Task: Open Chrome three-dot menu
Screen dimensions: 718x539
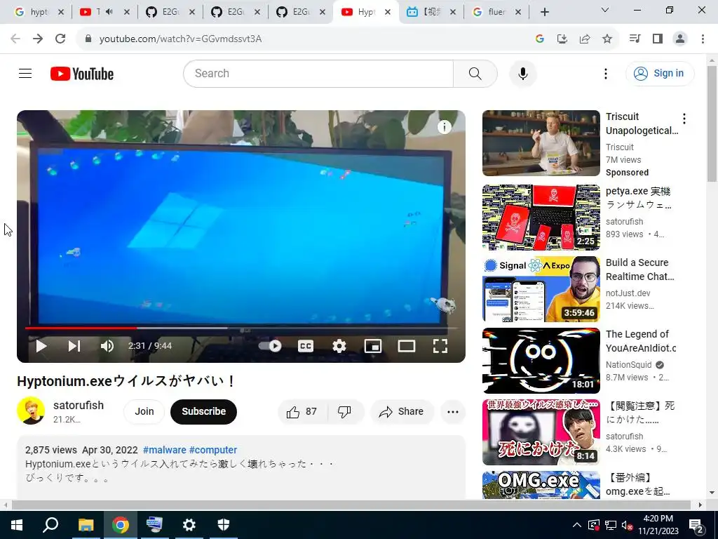Action: (703, 39)
